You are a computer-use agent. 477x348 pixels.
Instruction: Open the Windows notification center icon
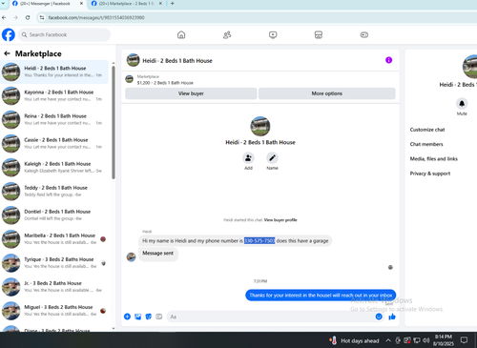[464, 340]
